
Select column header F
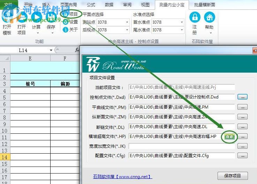tap(65, 58)
